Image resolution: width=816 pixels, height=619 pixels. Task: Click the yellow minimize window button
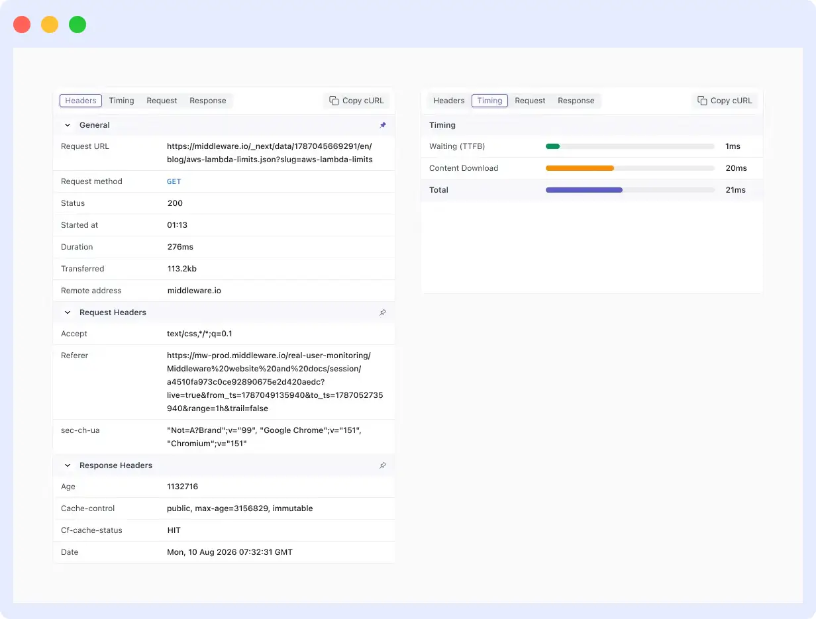point(50,24)
